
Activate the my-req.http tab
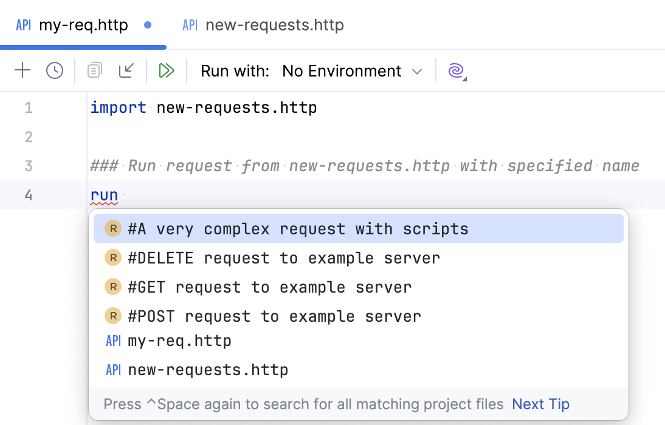tap(82, 25)
